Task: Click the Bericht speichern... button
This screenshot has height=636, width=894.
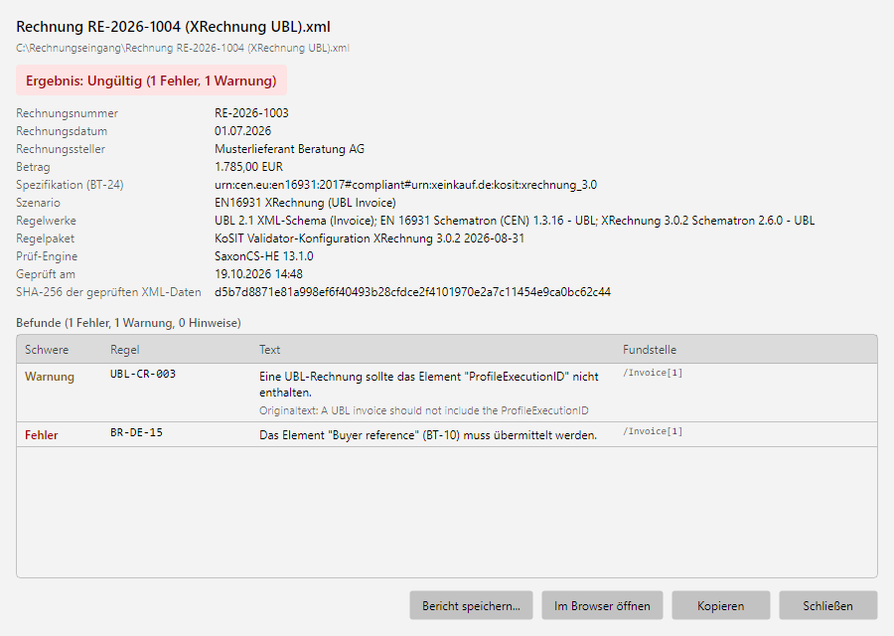Action: click(471, 605)
